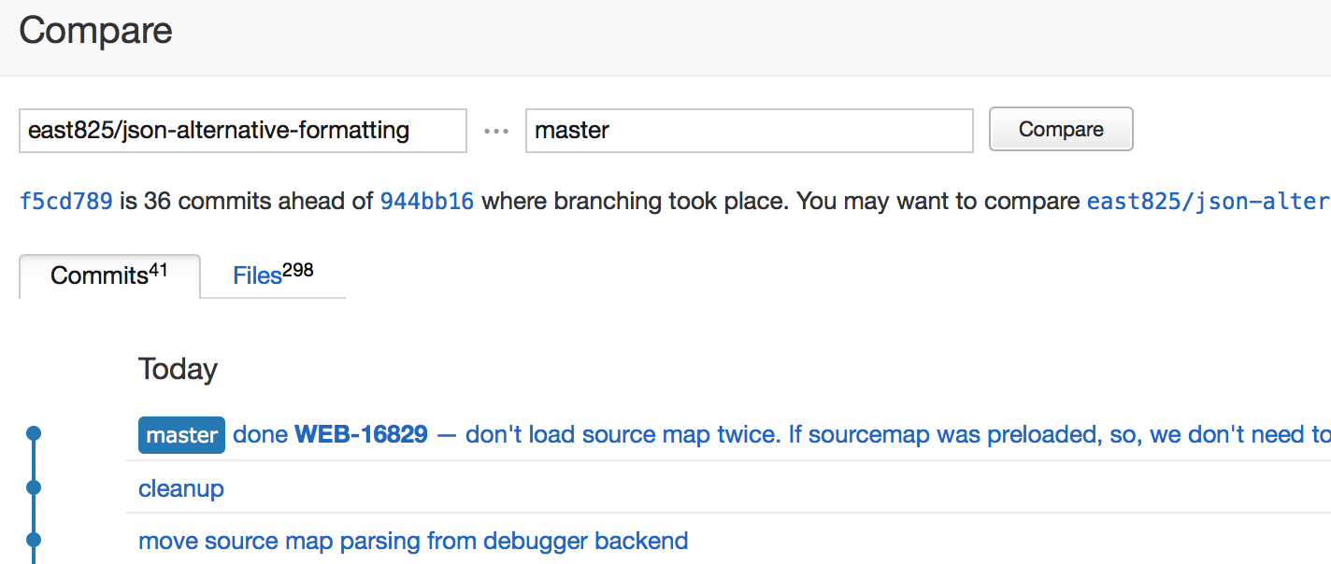This screenshot has height=564, width=1331.
Task: Follow the east825/json-alter suggested comparison link
Action: (1208, 201)
